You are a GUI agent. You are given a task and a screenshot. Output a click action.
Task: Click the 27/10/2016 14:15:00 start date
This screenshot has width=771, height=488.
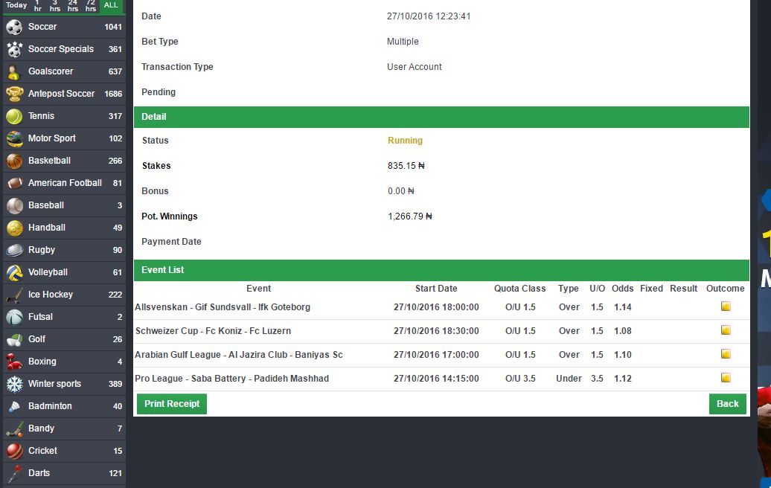tap(436, 379)
